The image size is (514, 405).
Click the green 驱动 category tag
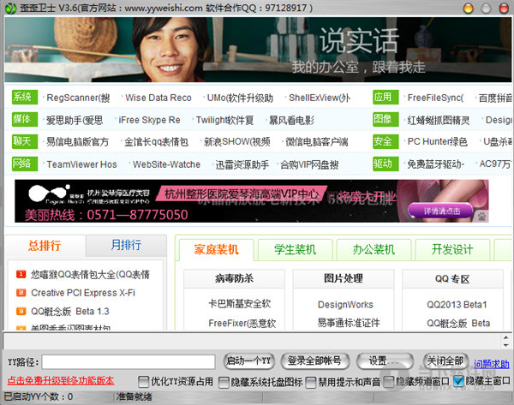coord(383,163)
